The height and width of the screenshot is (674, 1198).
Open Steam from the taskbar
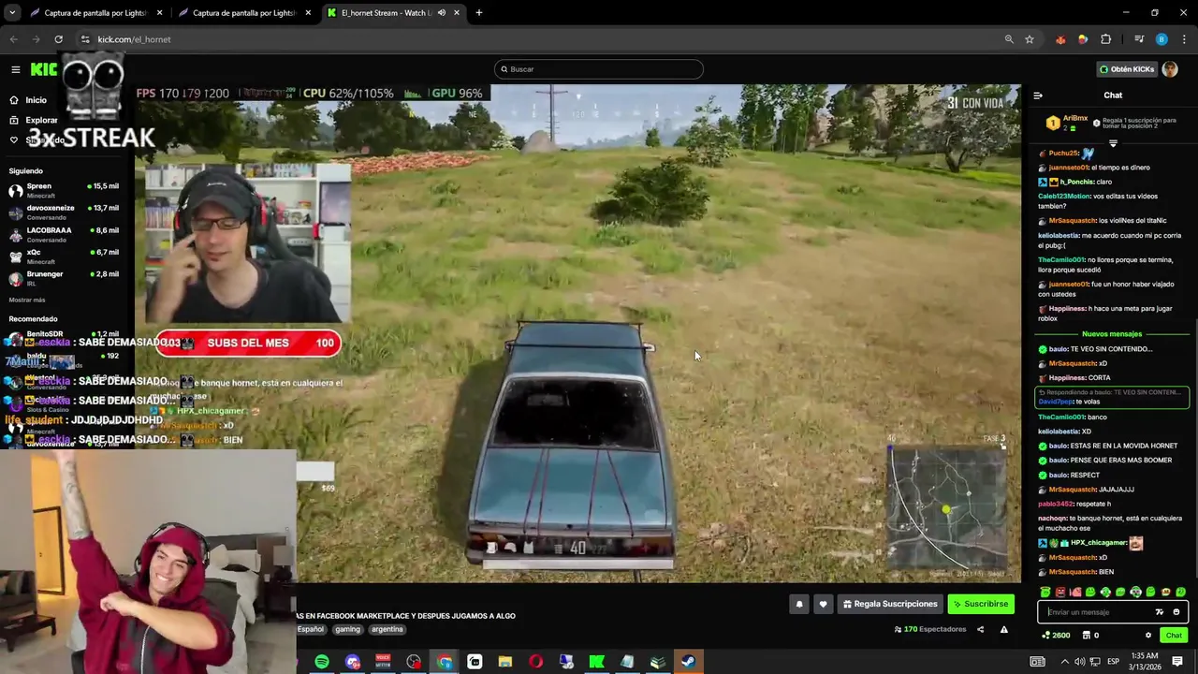688,662
